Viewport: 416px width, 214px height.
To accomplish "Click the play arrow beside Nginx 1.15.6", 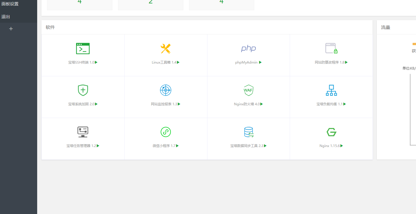I will (342, 146).
